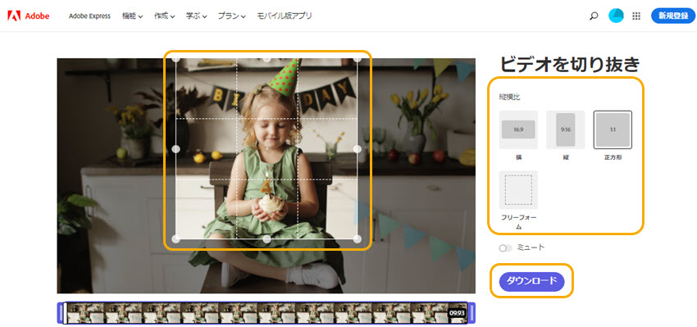Open the search magnifier icon

pos(594,16)
